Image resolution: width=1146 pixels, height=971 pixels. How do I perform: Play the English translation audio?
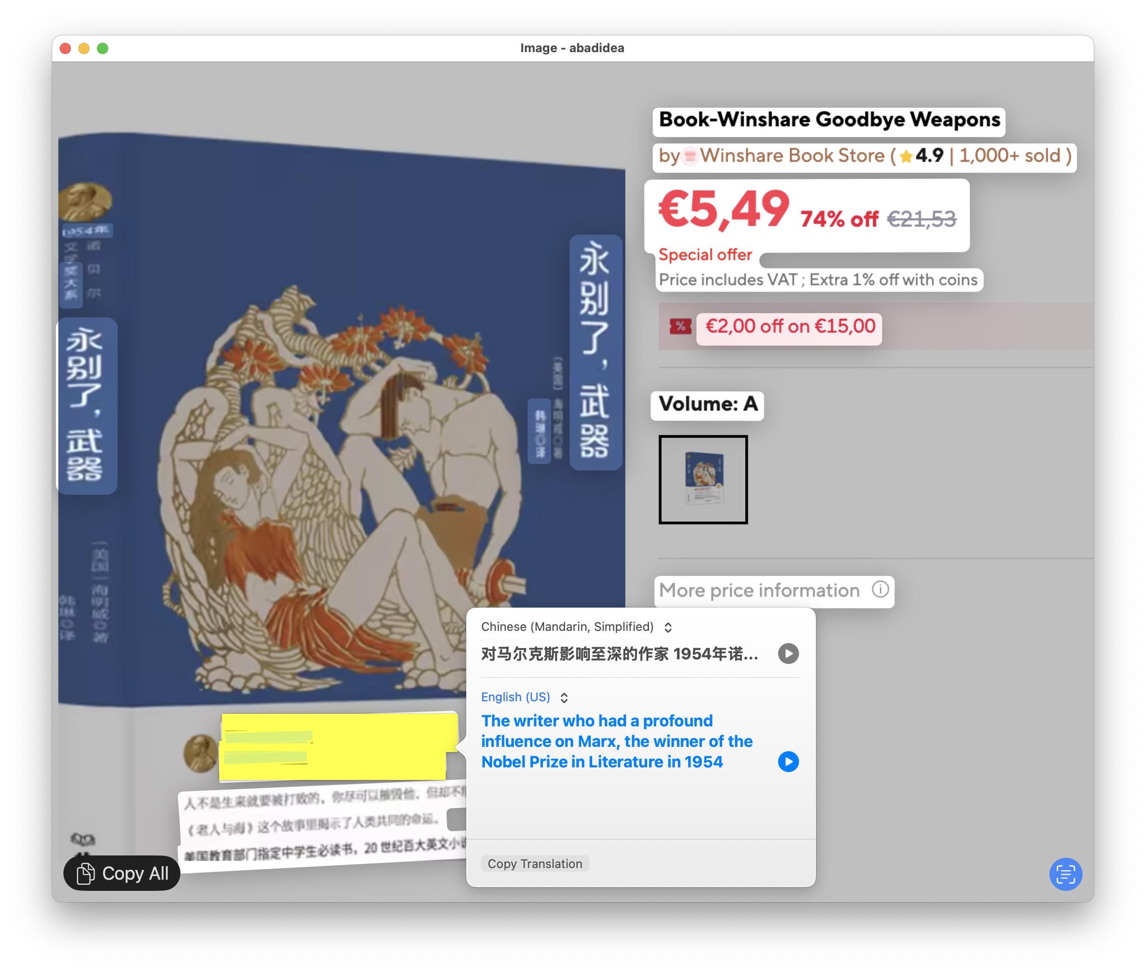[788, 761]
